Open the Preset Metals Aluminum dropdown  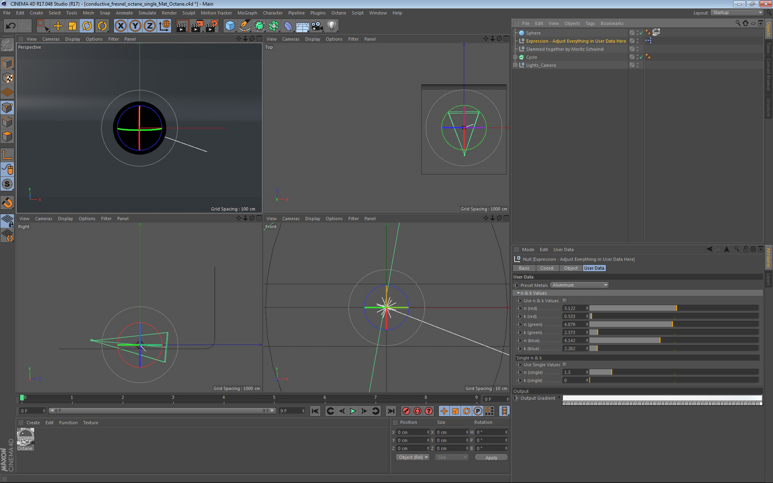click(579, 285)
